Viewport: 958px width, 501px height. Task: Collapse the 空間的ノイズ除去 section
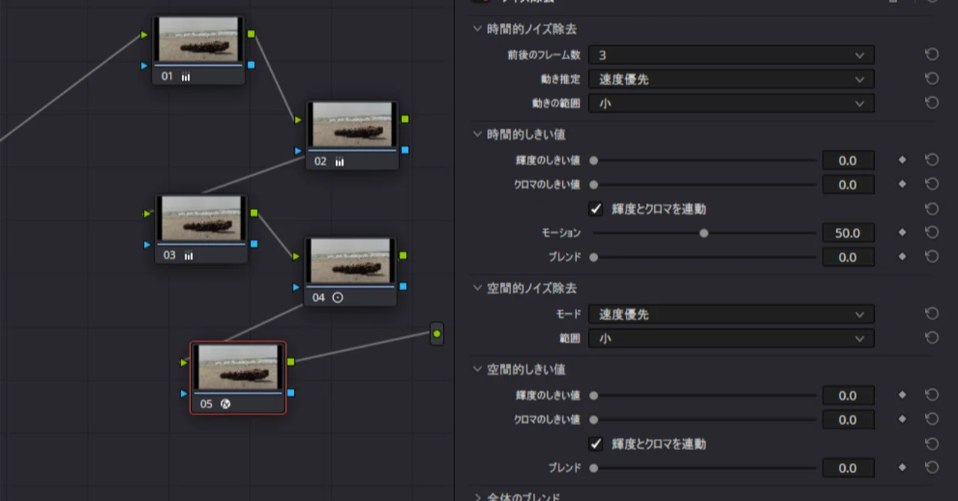pos(478,288)
